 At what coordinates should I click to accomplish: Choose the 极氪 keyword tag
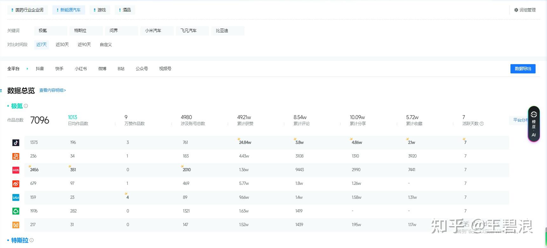pos(51,30)
